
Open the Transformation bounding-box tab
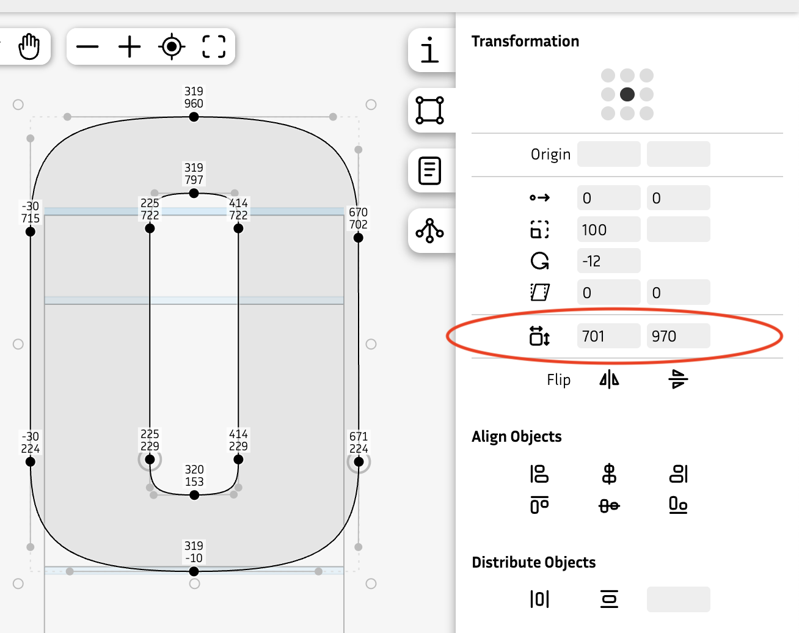(x=431, y=111)
